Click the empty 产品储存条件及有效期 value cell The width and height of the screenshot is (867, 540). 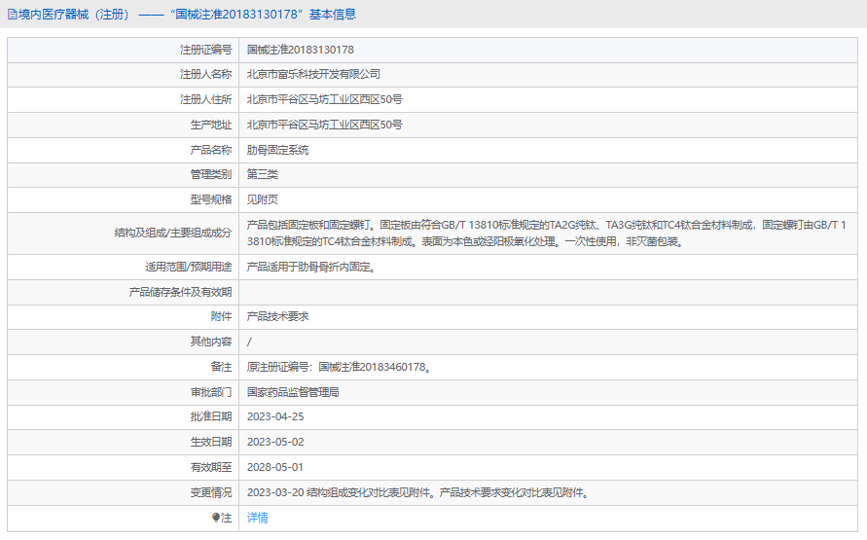click(545, 292)
